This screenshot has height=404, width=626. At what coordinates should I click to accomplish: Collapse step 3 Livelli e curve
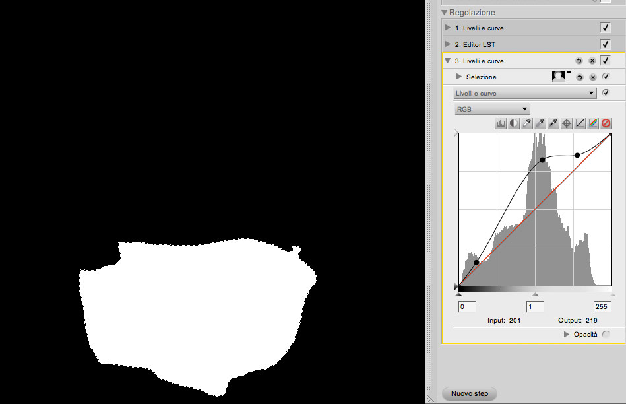[447, 61]
